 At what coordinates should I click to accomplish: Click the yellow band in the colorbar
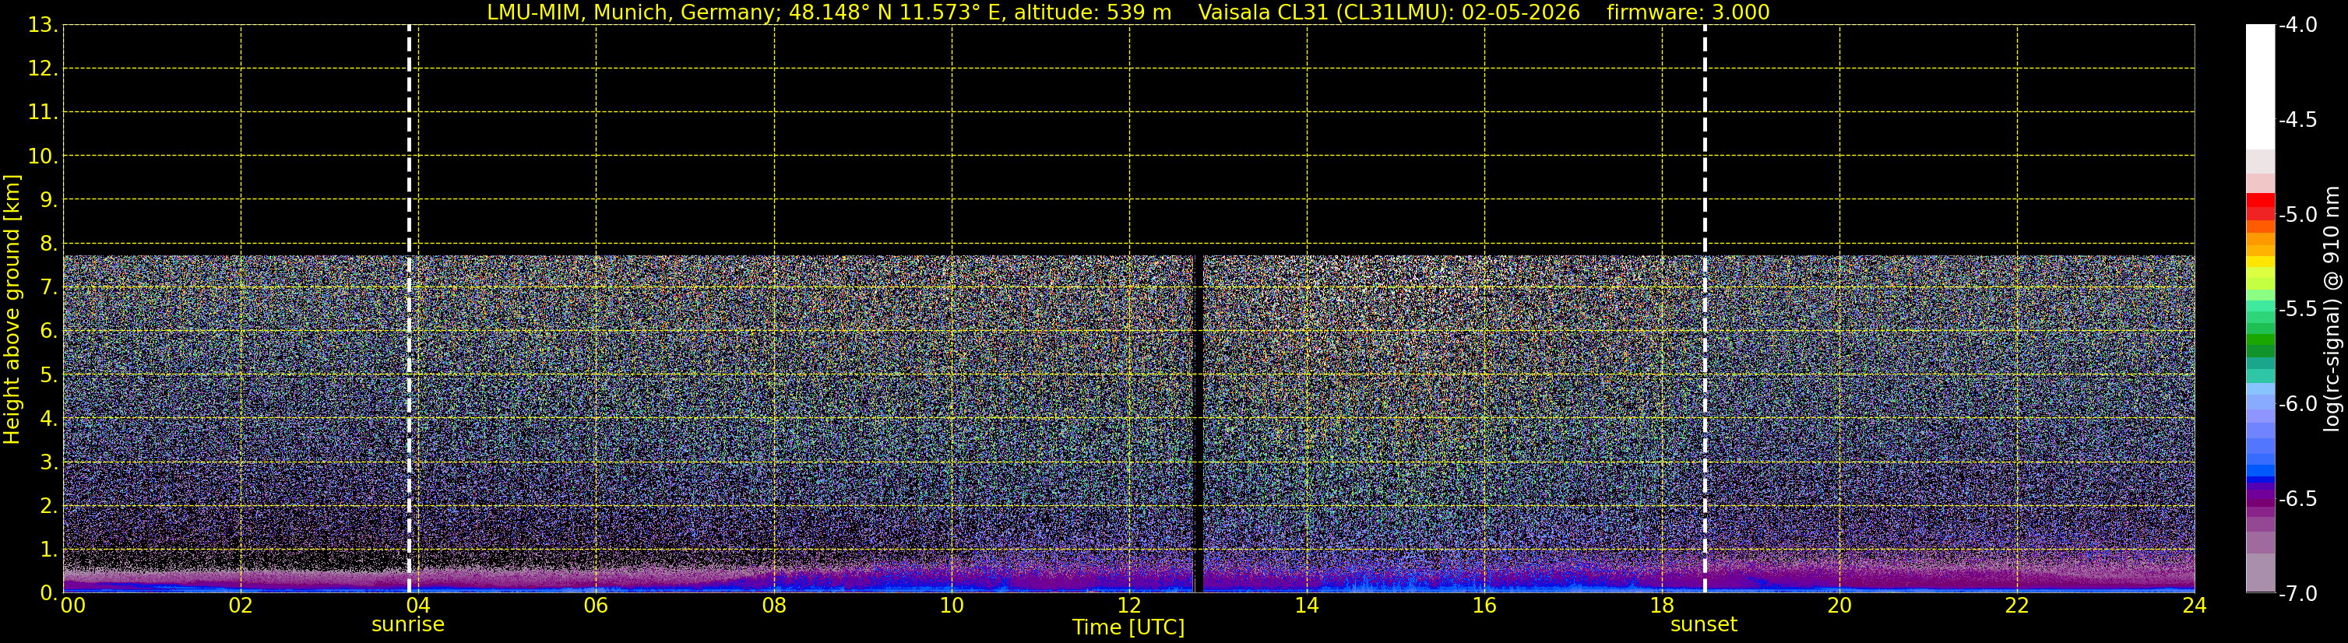2259,262
